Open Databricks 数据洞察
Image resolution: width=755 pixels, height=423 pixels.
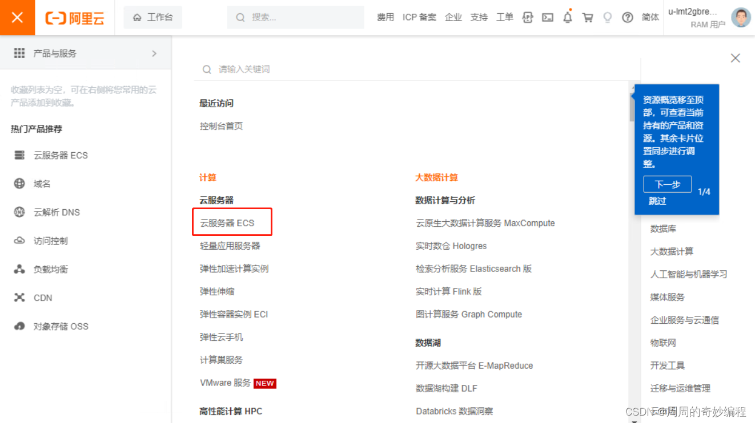point(454,411)
